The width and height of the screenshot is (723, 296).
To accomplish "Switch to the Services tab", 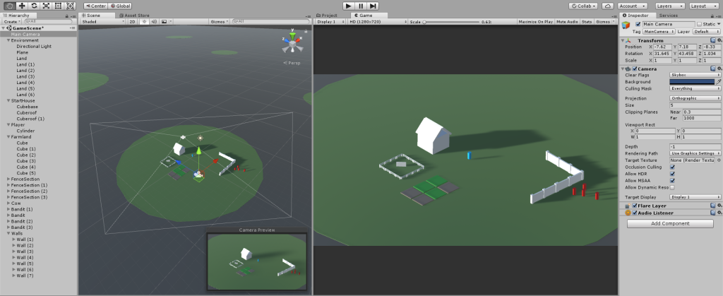I will pyautogui.click(x=669, y=15).
